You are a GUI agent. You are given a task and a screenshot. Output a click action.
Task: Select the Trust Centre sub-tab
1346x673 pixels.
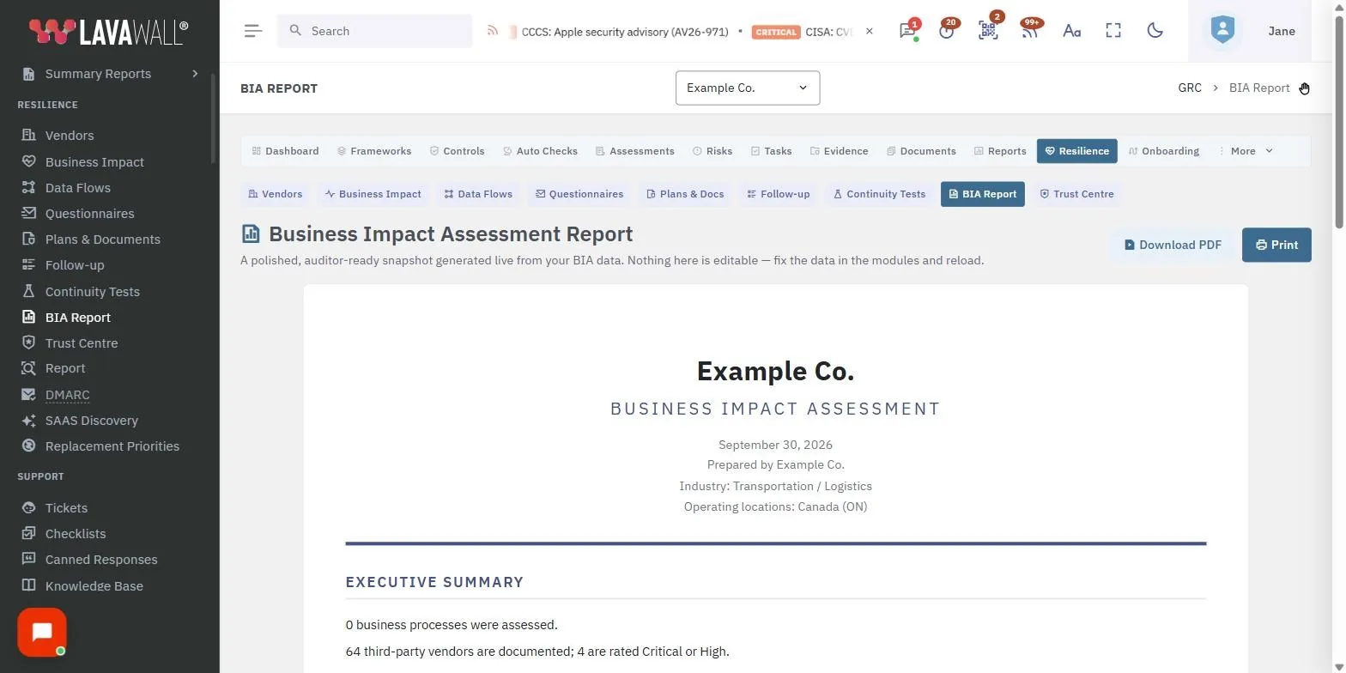(1076, 194)
